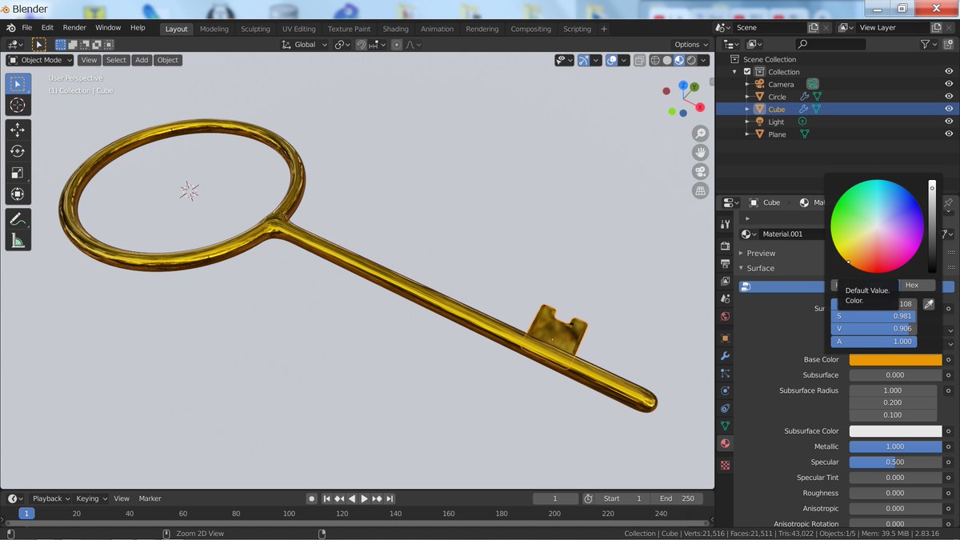
Task: Activate the Cursor tool
Action: click(18, 106)
